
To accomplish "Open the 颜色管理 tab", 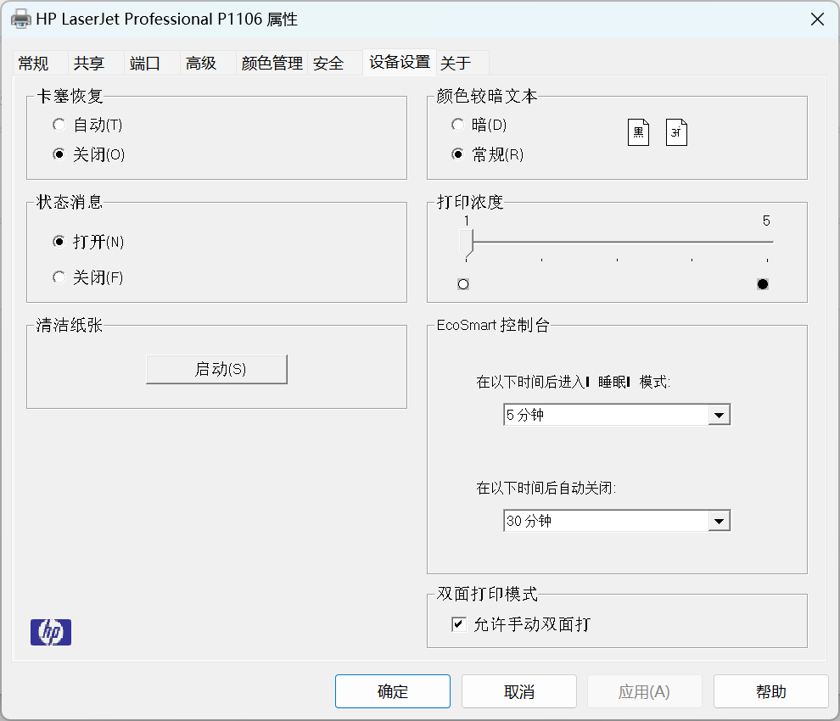I will coord(272,63).
